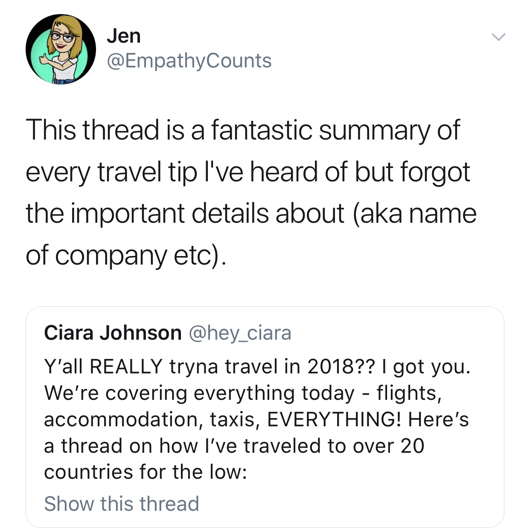The width and height of the screenshot is (530, 530).
Task: Click the quoted line 'We're covering everything today - flights,'
Action: (243, 393)
